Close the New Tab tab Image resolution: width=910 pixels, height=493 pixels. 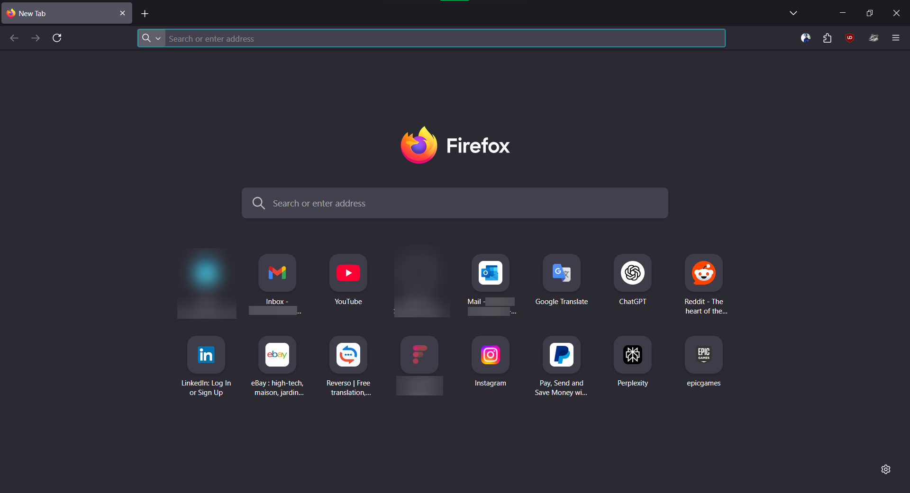coord(122,13)
